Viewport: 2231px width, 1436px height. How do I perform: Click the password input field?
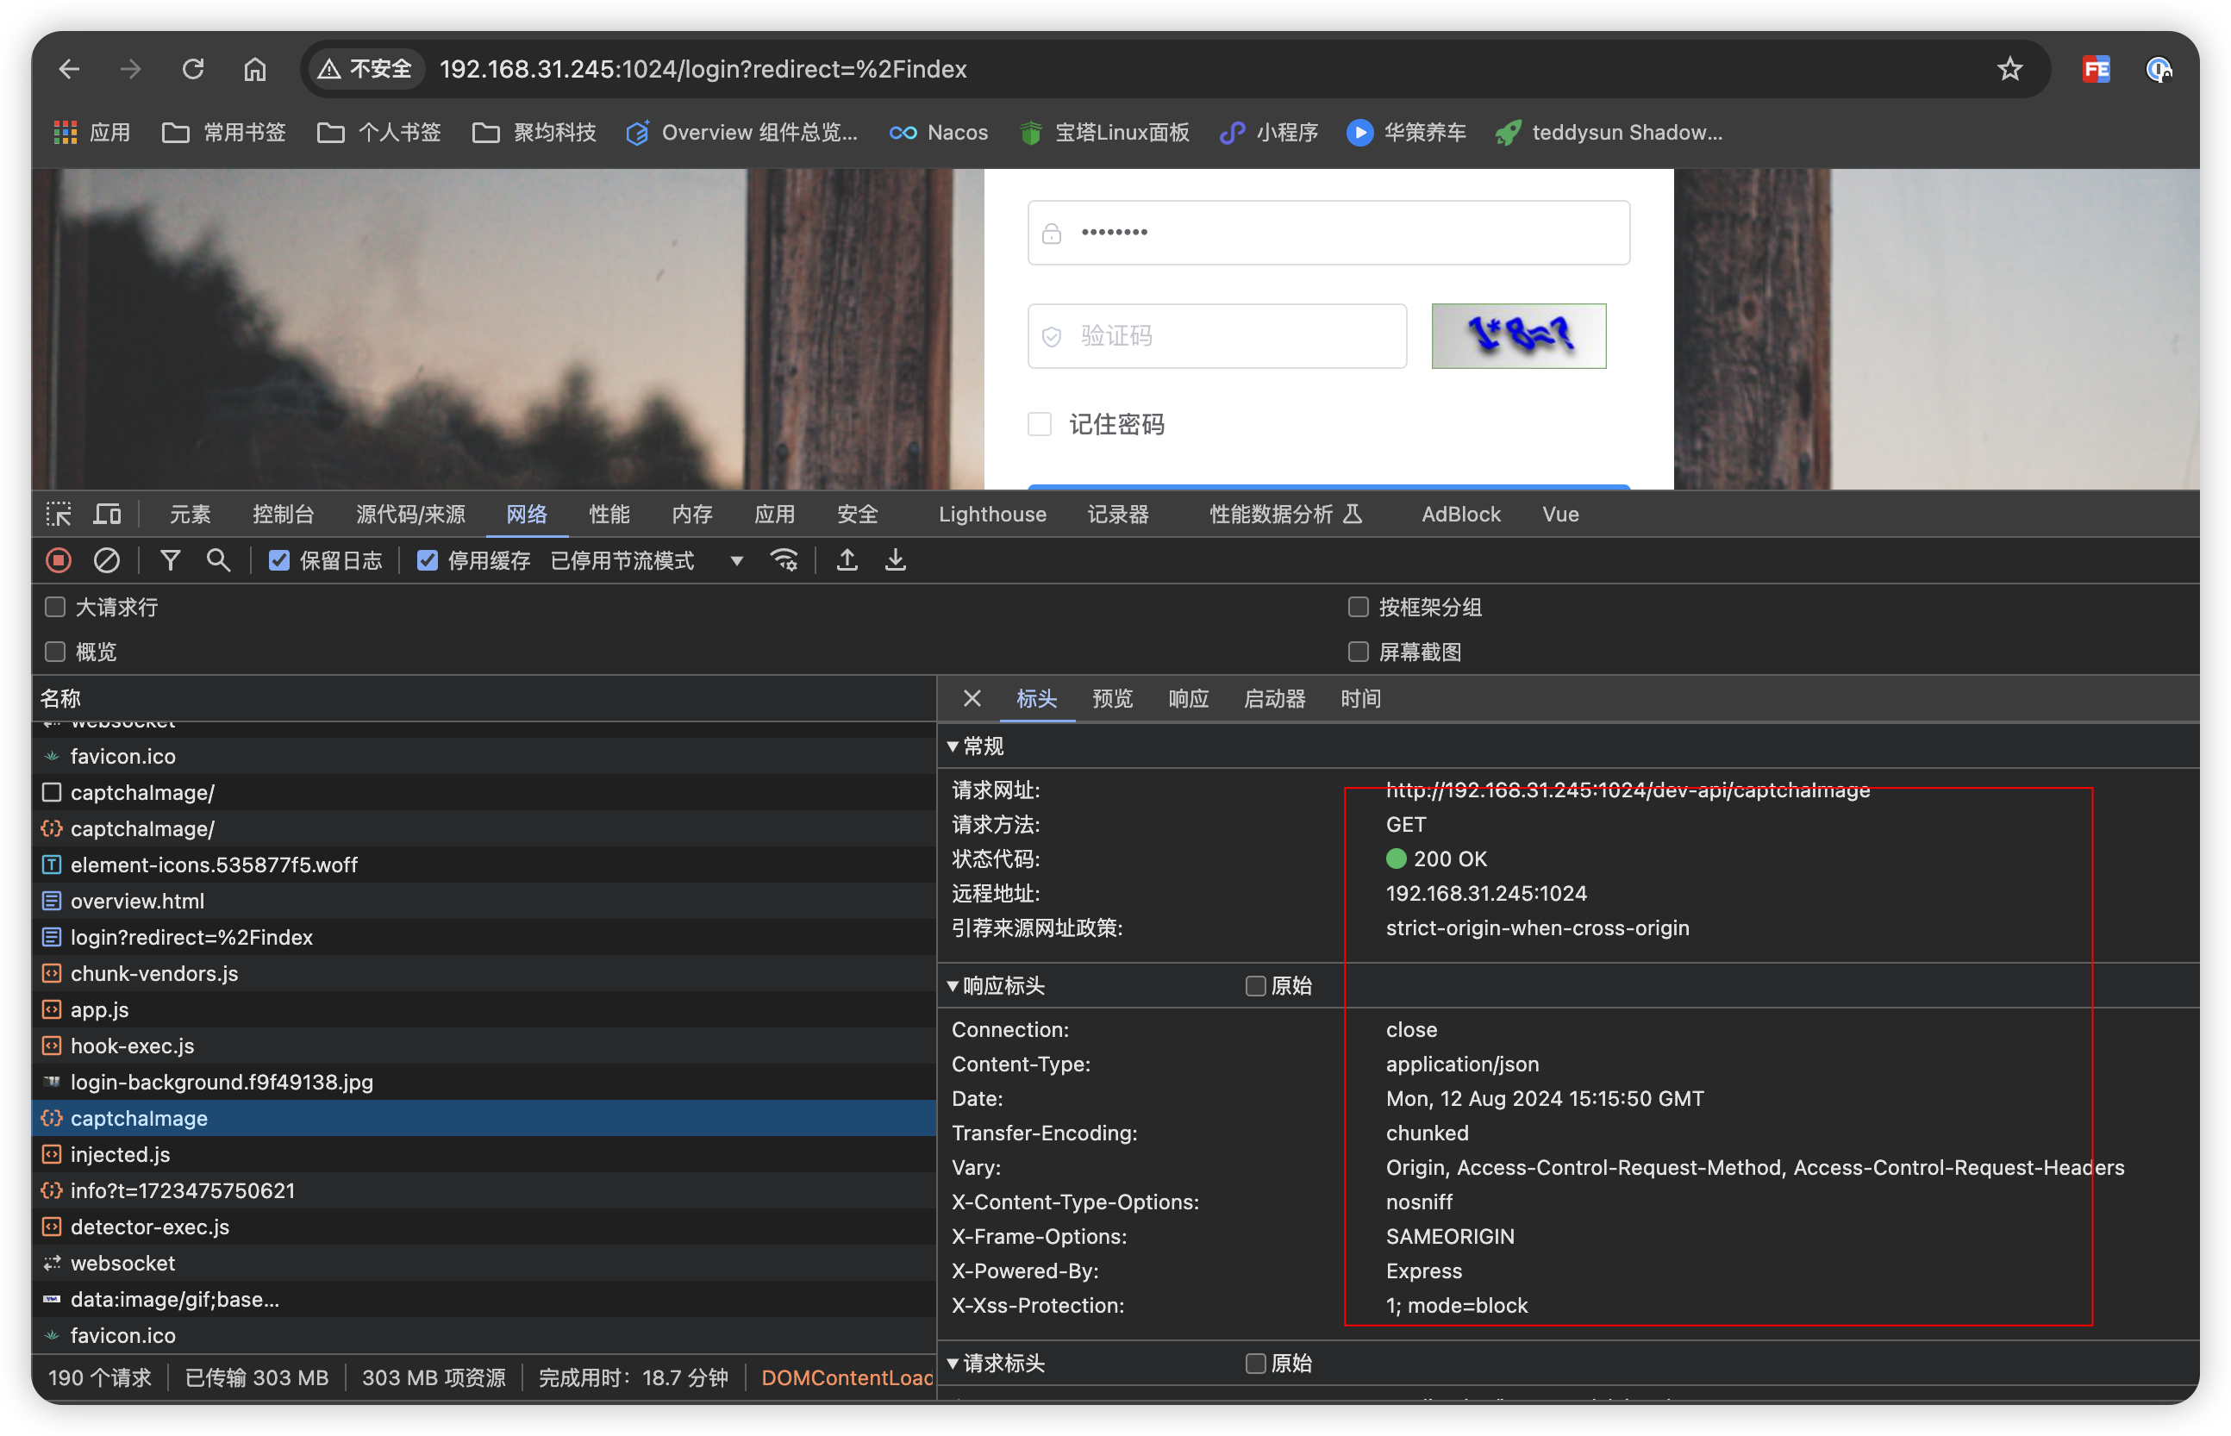(1328, 232)
